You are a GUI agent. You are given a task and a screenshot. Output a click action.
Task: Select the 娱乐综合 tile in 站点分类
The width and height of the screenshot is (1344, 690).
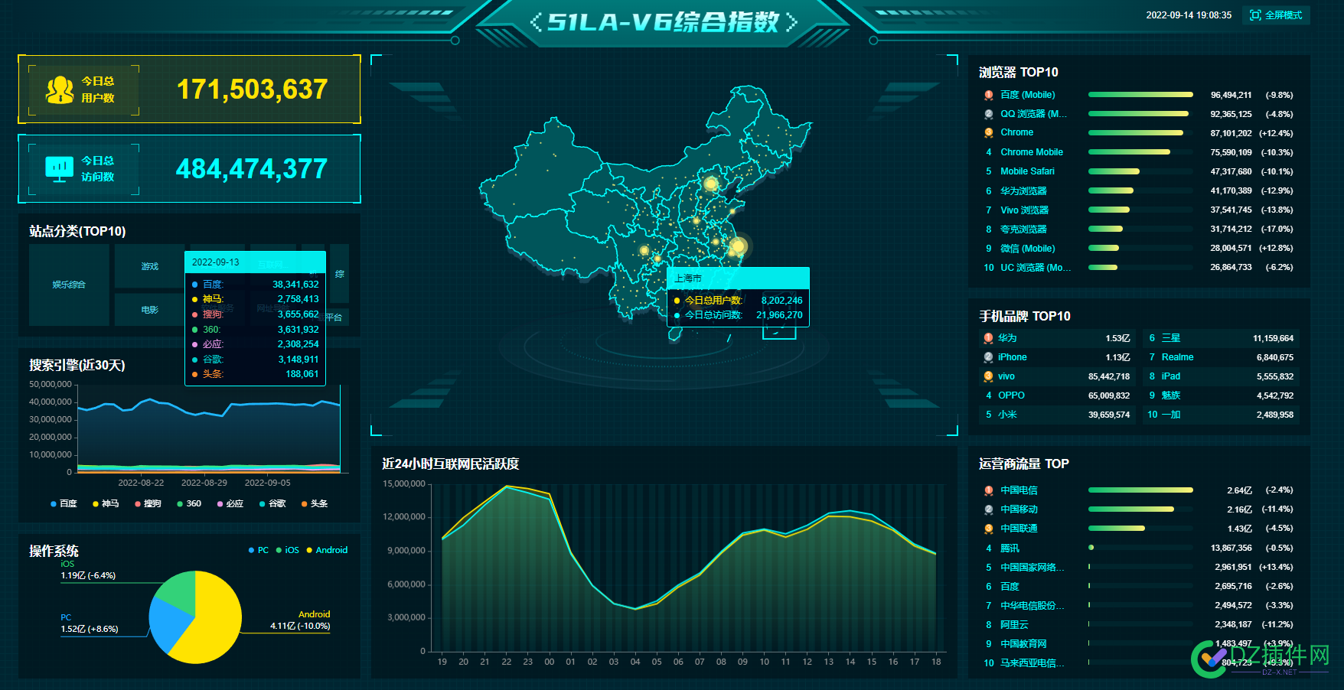coord(69,285)
